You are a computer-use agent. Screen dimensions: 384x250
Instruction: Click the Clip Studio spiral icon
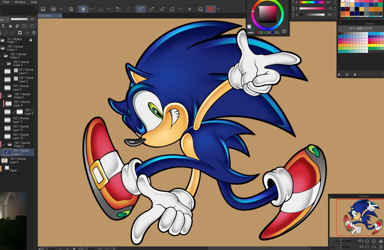[53, 9]
